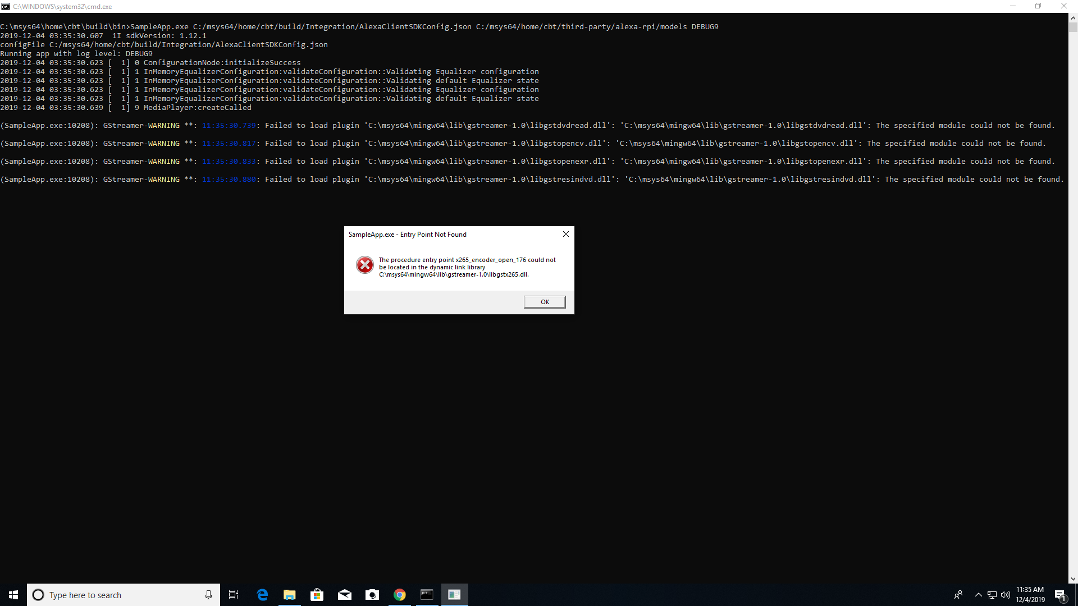Open the Mail app from taskbar

pos(344,594)
